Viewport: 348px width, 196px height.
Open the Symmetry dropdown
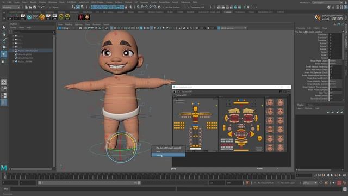pyautogui.click(x=198, y=7)
